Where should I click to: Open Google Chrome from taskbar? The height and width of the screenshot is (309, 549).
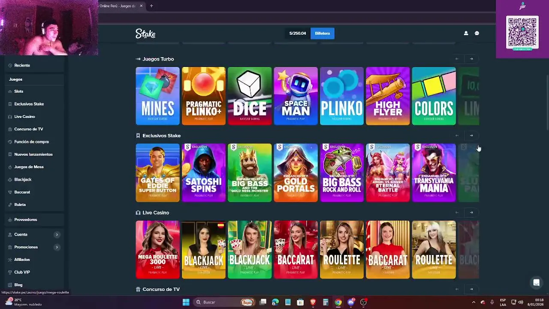point(338,302)
